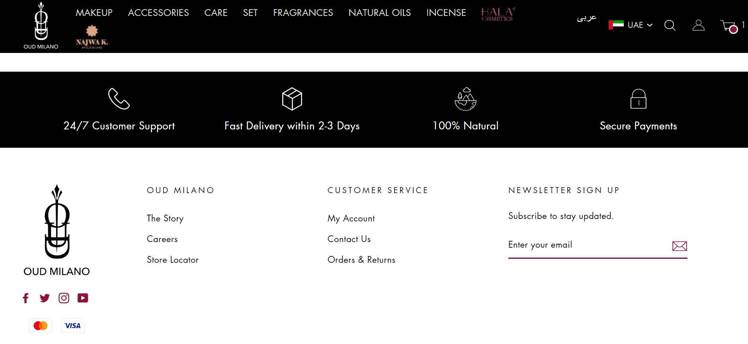748x344 pixels.
Task: Open the Set menu
Action: (250, 13)
